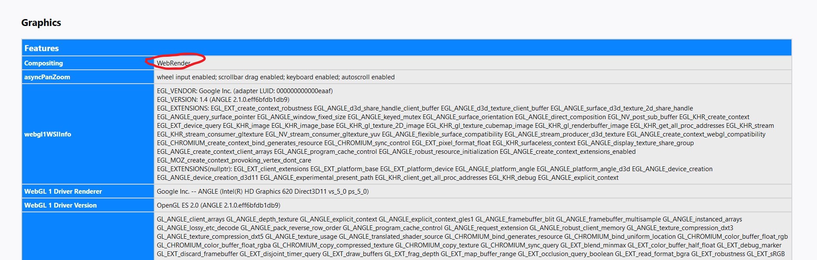The height and width of the screenshot is (260, 817).
Task: Select the WebGL 1 Driver Renderer label
Action: coord(63,192)
